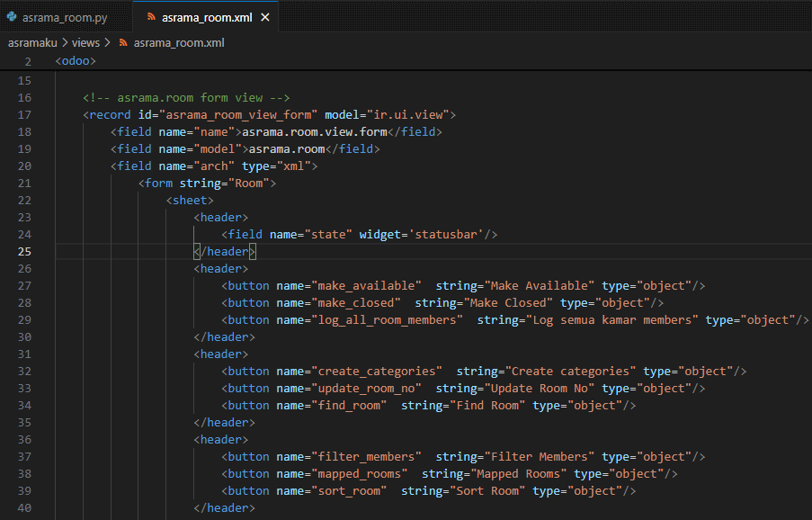Close the asrama_room.xml tab
The width and height of the screenshot is (812, 520).
pyautogui.click(x=265, y=18)
